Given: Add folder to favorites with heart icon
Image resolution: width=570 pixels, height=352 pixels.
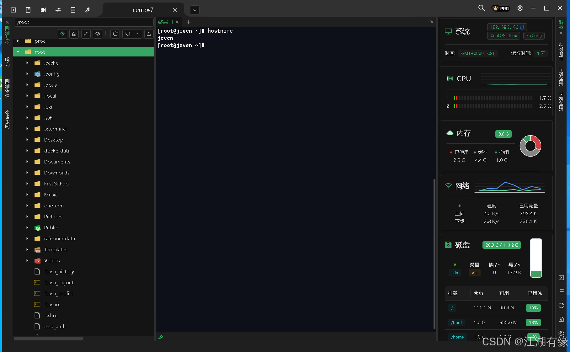Looking at the screenshot, I should (127, 34).
